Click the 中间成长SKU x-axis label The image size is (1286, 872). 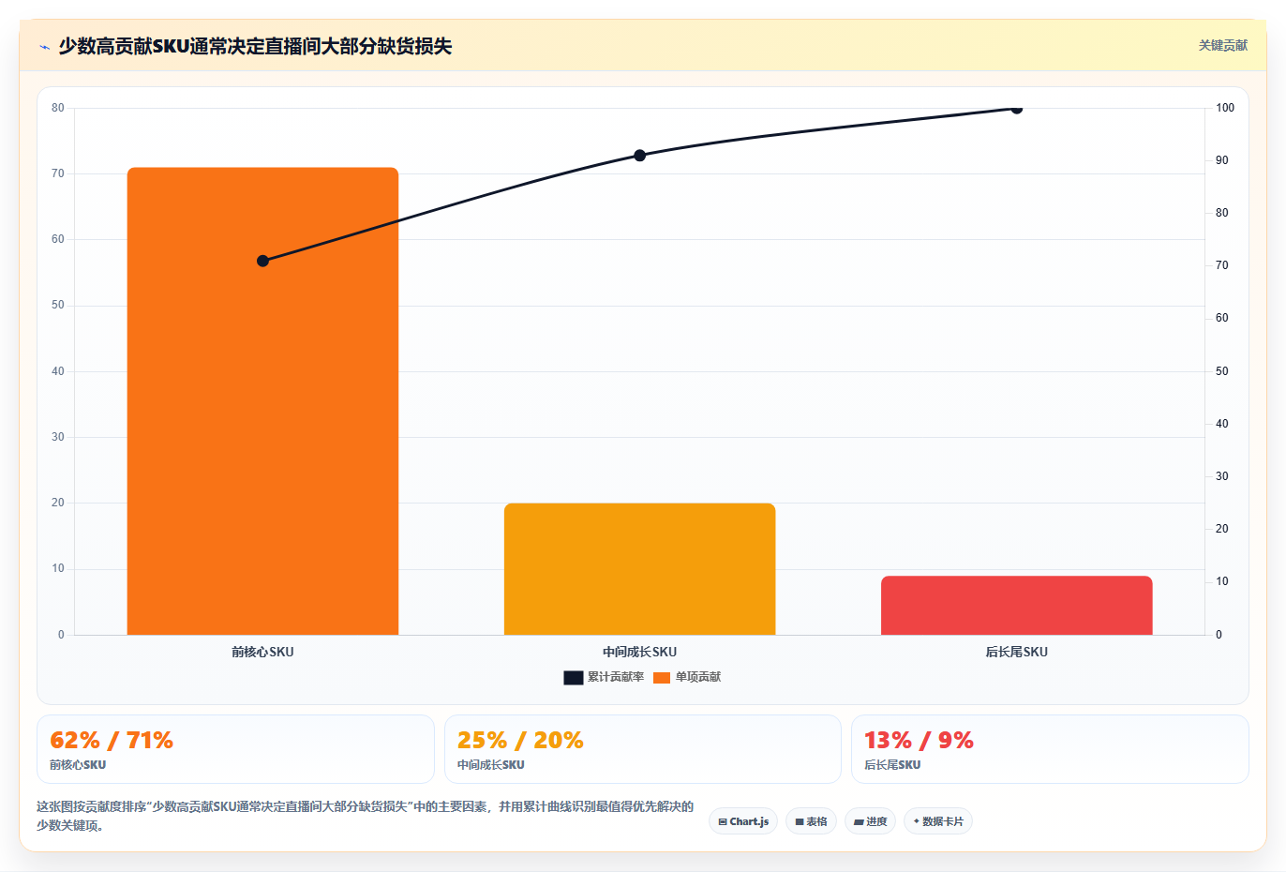coord(639,652)
